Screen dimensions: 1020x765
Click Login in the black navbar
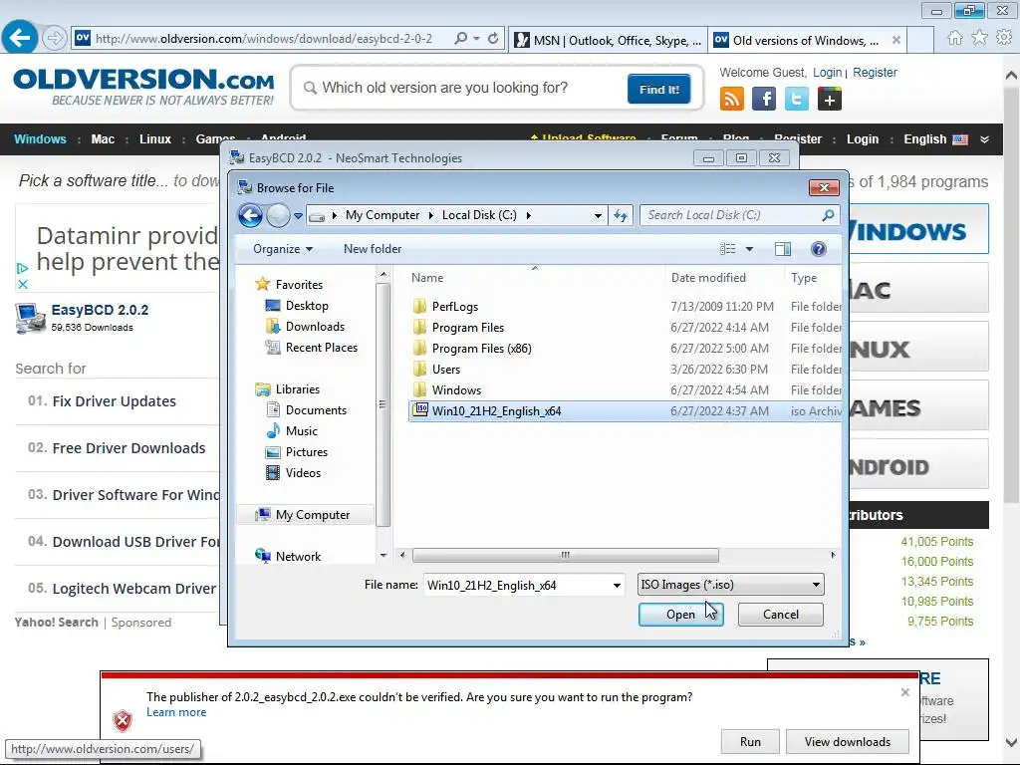(863, 139)
